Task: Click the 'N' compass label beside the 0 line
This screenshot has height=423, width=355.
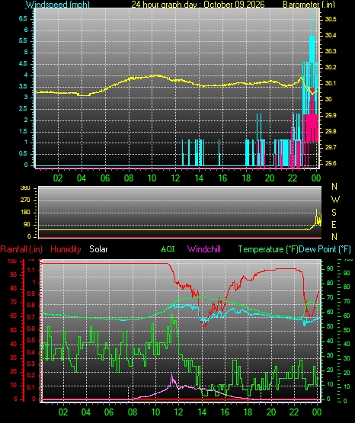Action: [x=334, y=237]
